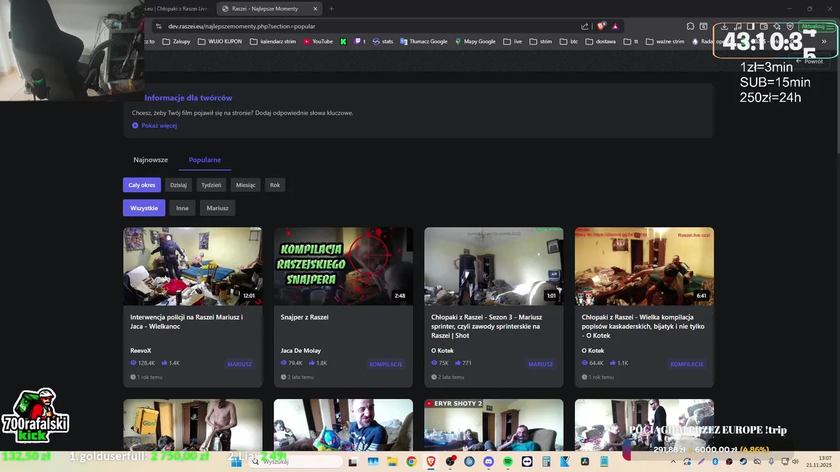The height and width of the screenshot is (472, 840).
Task: Open Interwencja policji na Raszei video thumbnail
Action: [x=193, y=266]
